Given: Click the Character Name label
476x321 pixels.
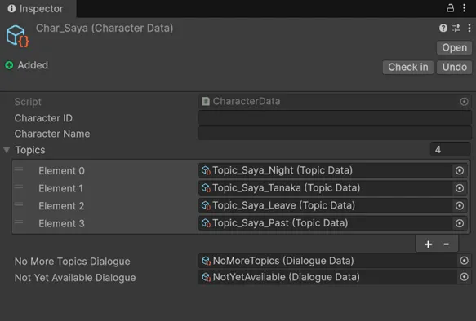Looking at the screenshot, I should 52,134.
